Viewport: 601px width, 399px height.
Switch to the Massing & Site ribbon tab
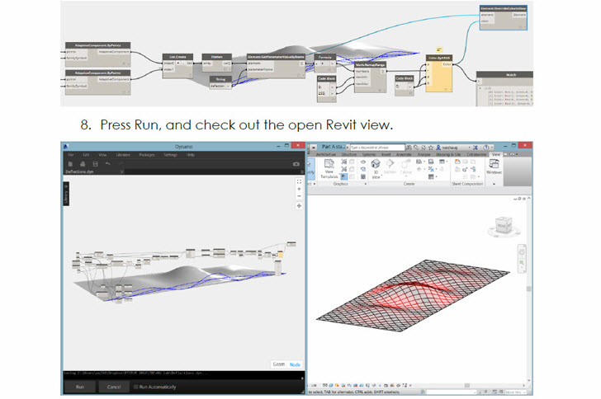pyautogui.click(x=448, y=154)
